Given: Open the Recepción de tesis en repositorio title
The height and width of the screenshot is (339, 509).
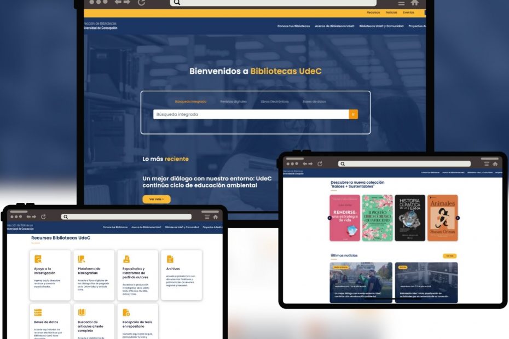Looking at the screenshot, I should click(x=137, y=324).
